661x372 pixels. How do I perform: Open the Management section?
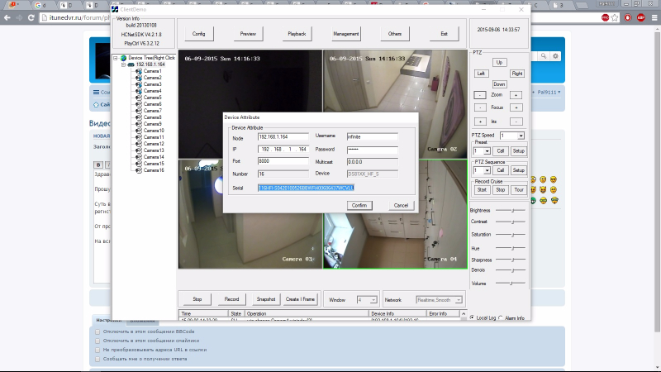pyautogui.click(x=345, y=34)
